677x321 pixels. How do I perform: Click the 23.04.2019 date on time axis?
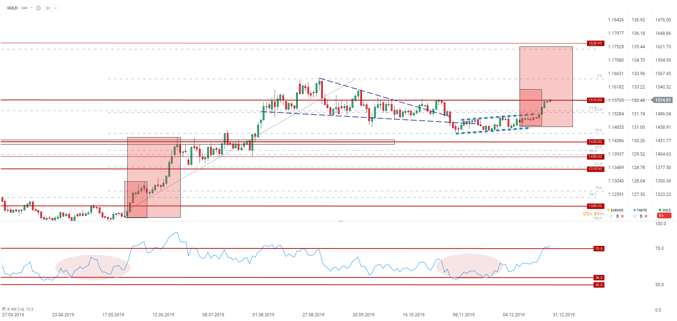tap(63, 315)
